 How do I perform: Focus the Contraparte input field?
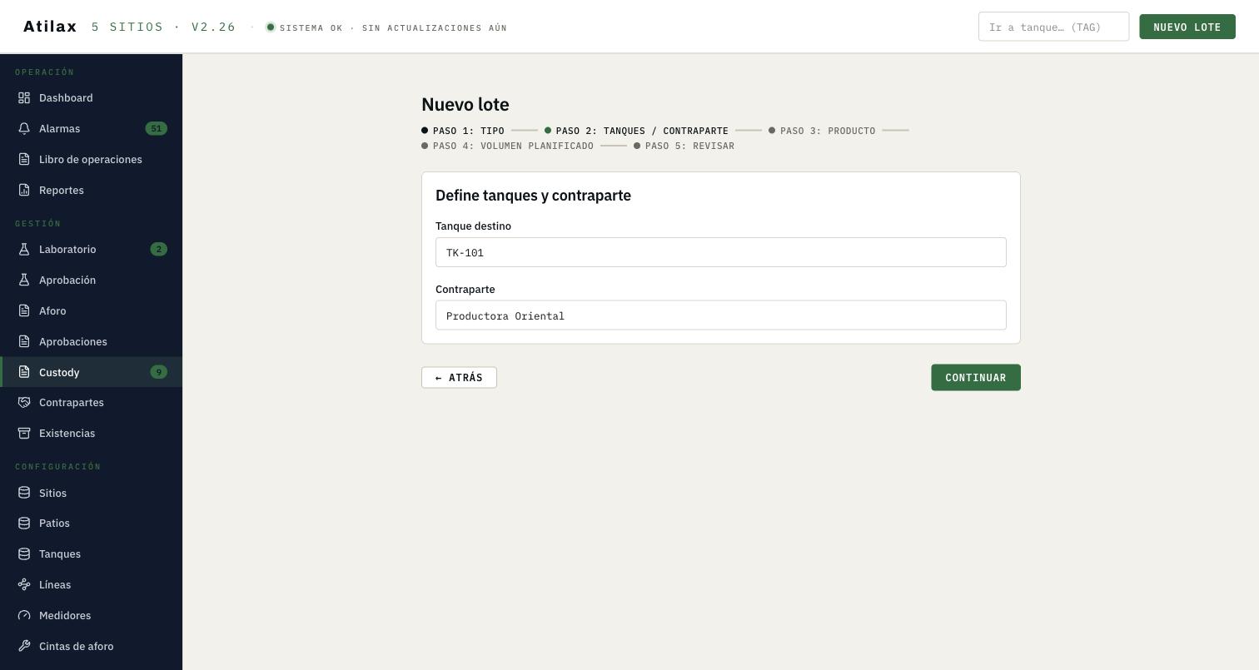coord(721,315)
